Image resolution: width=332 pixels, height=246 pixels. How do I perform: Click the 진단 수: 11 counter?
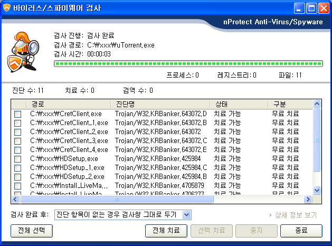click(28, 91)
